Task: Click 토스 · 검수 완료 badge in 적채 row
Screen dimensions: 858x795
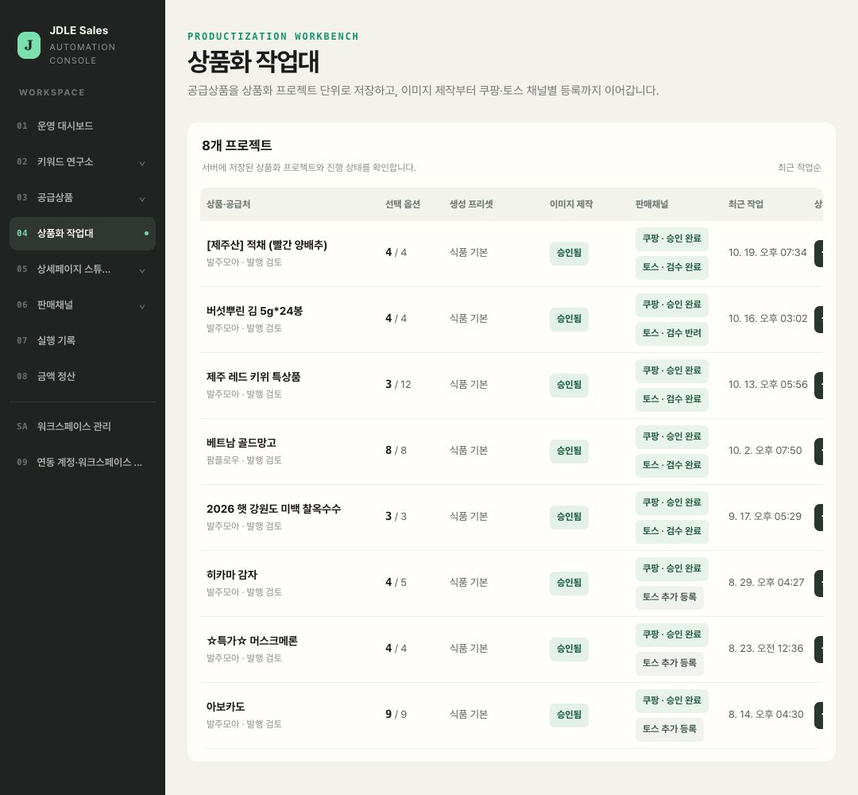Action: [x=672, y=267]
